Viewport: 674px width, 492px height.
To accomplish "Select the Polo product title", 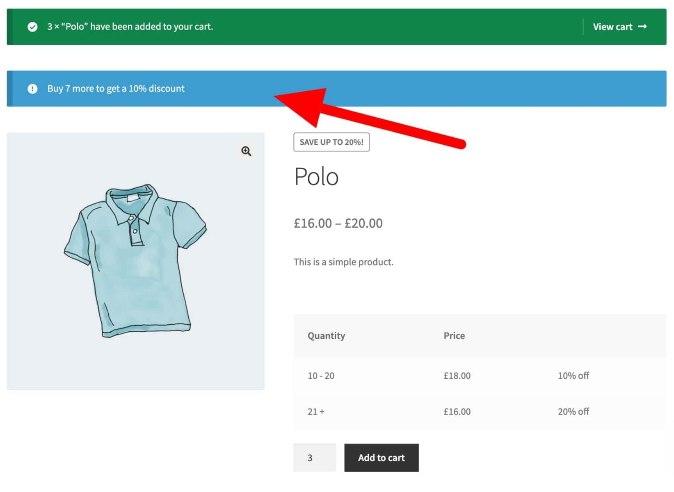I will coord(316,177).
